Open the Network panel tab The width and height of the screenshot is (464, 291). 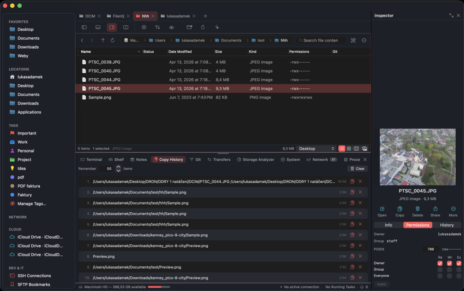[x=321, y=160]
